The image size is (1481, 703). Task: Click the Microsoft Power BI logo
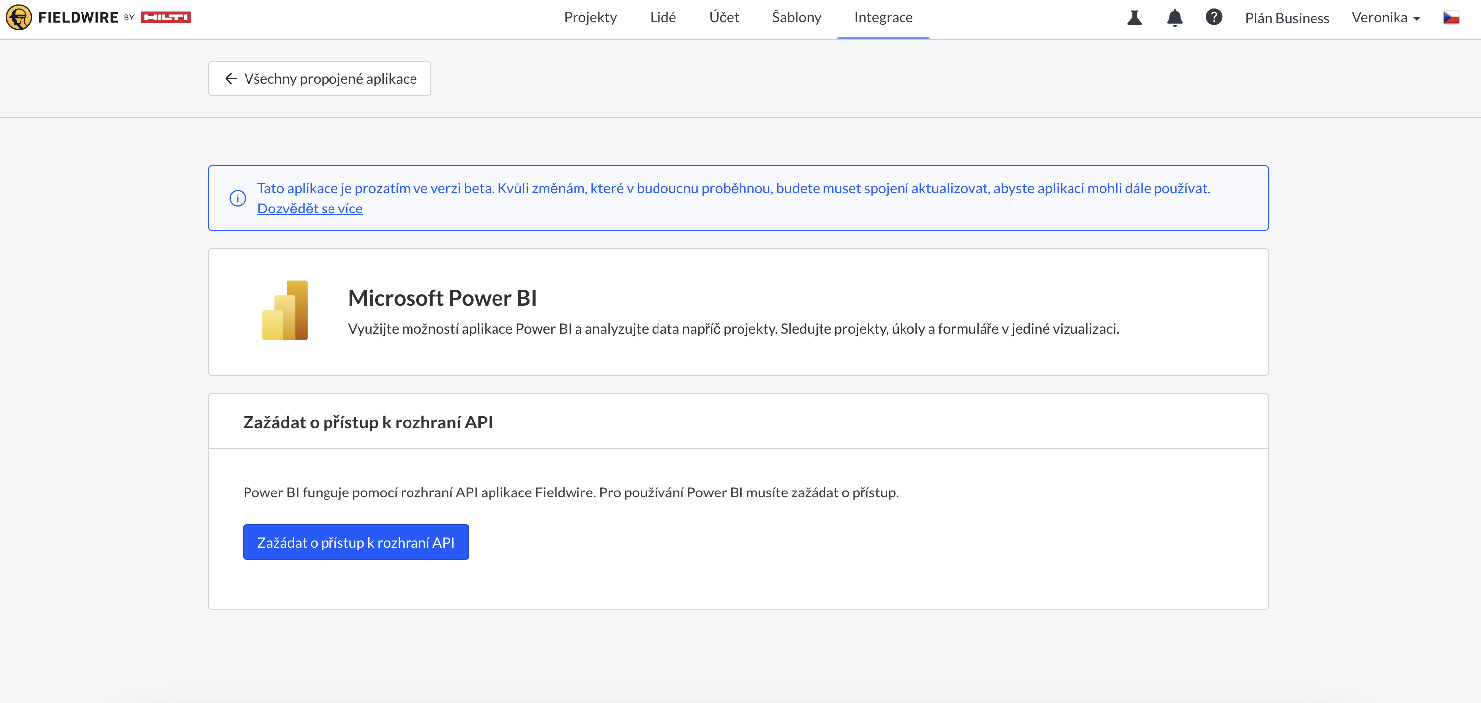pos(285,310)
